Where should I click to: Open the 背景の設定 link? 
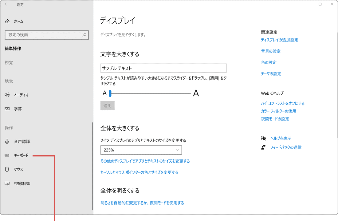271,51
